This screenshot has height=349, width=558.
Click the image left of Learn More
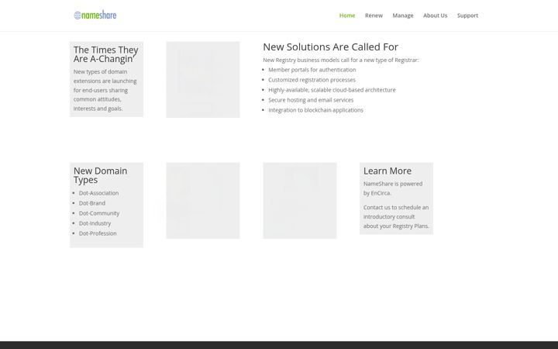tap(300, 201)
